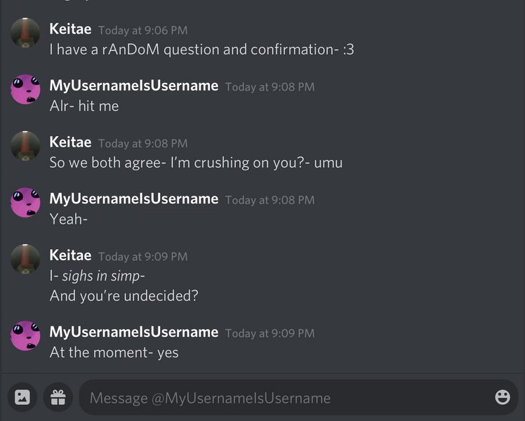The height and width of the screenshot is (421, 525).
Task: Tap Keitae's avatar beside "So we both agree"
Action: coord(25,146)
